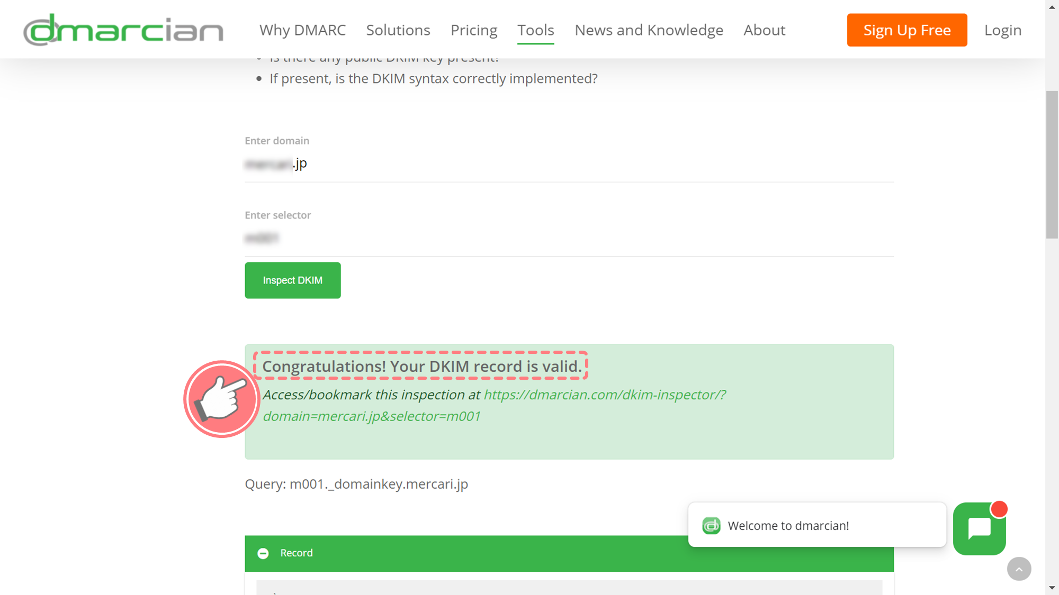
Task: Open the Tools menu
Action: 536,30
